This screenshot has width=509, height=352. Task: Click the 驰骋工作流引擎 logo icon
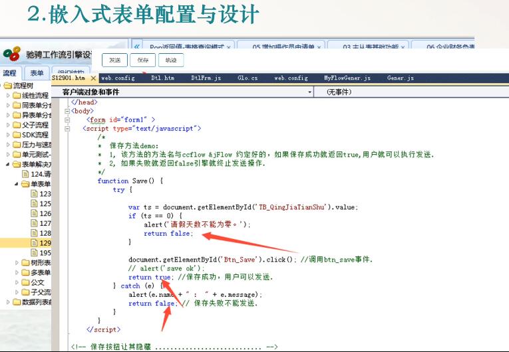pyautogui.click(x=12, y=54)
